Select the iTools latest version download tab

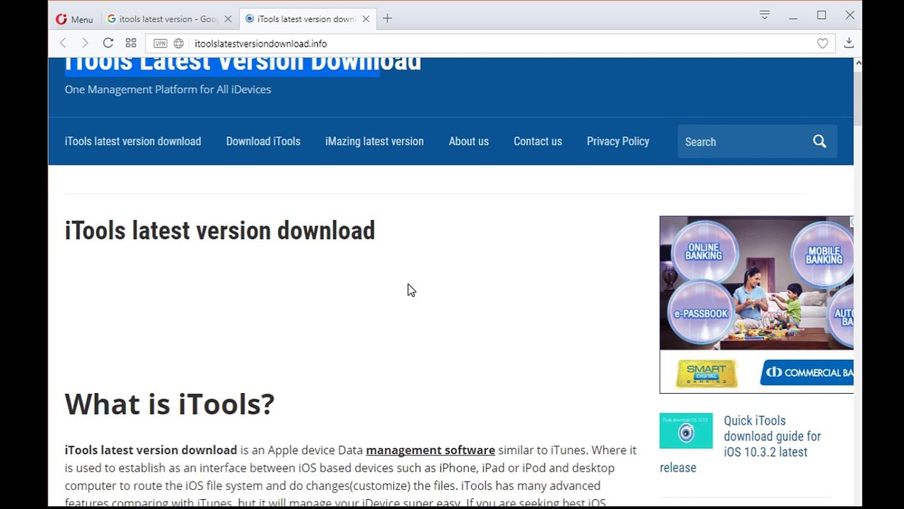tap(306, 19)
